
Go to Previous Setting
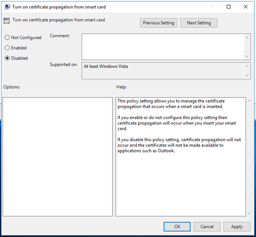coord(158,23)
